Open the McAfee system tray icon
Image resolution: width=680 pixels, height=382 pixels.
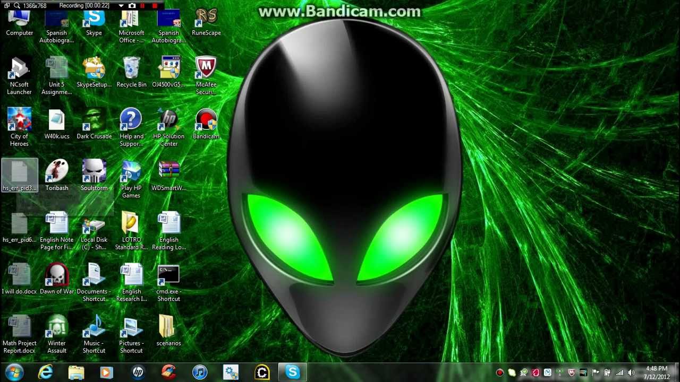[x=572, y=373]
